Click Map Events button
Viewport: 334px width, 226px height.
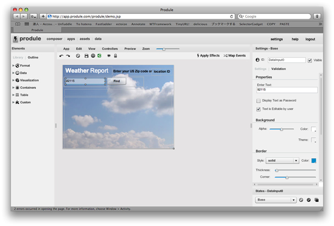click(x=235, y=56)
